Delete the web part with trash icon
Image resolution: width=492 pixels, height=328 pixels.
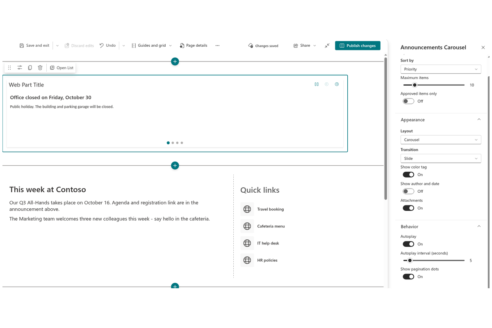(x=40, y=68)
